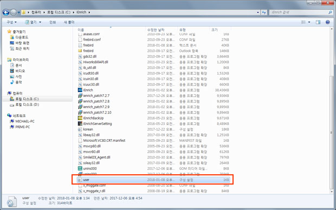
Task: Click Computer (컴퓨터) in breadcrumb path
Action: click(x=36, y=12)
